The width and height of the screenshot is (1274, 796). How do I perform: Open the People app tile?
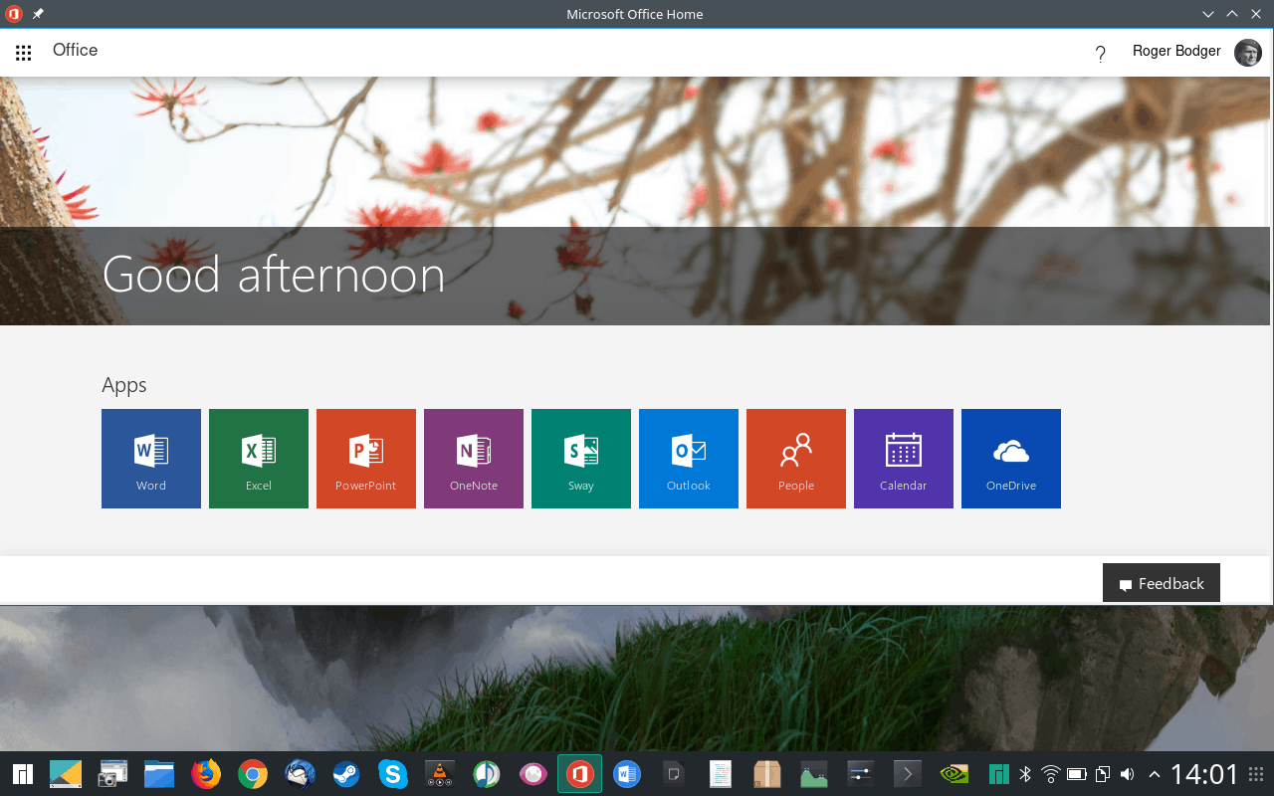(x=796, y=459)
